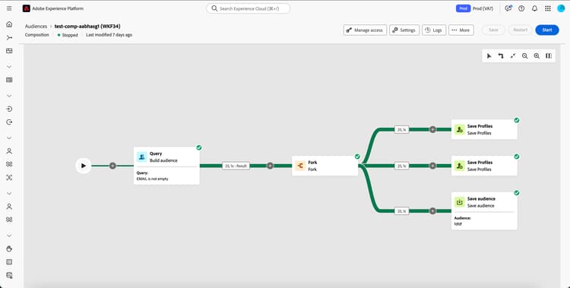Open the workflows branch icon in sidebar
570x288 pixels.
(9, 37)
